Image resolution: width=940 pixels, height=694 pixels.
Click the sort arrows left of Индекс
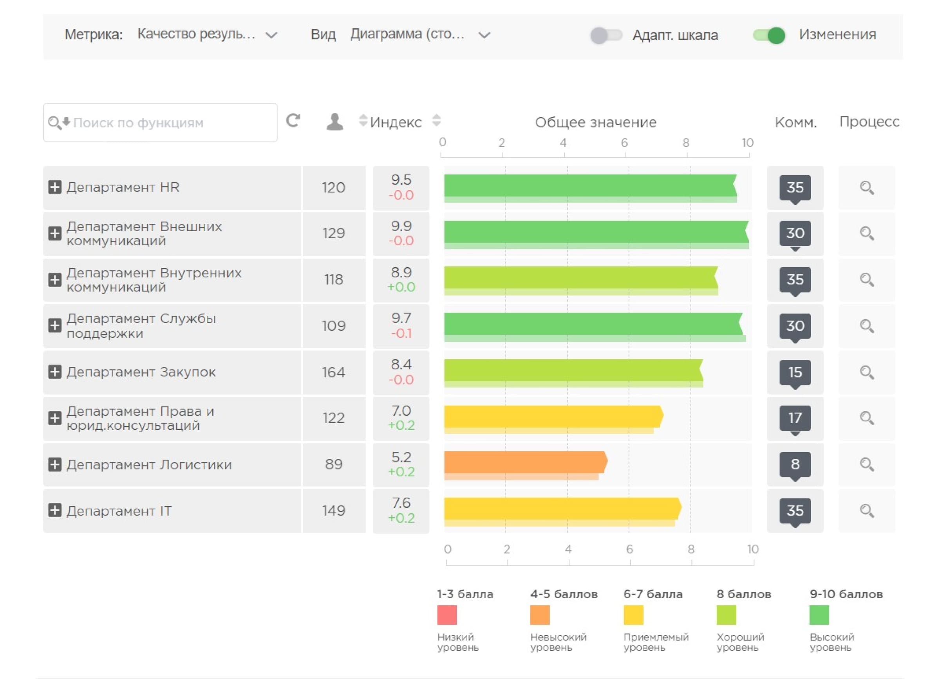point(363,120)
